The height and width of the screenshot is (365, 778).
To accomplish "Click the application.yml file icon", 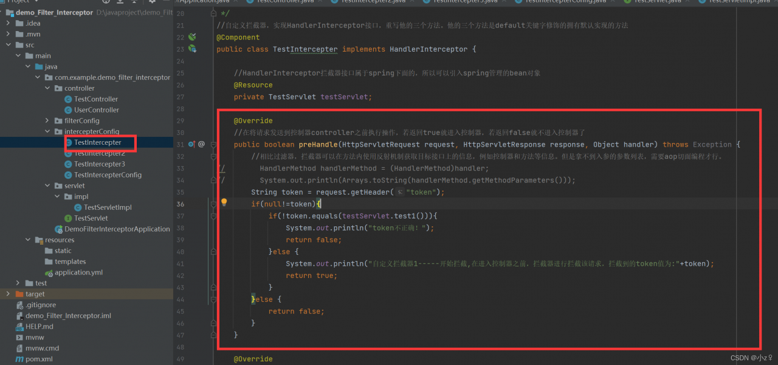I will (49, 273).
